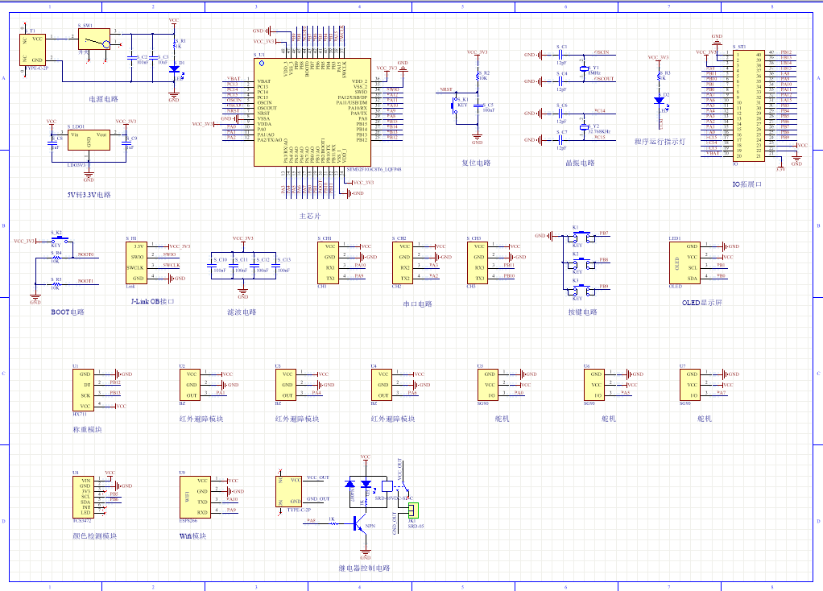Viewport: 823px width, 591px height.
Task: Click the OLED显示屏 label
Action: pos(701,303)
